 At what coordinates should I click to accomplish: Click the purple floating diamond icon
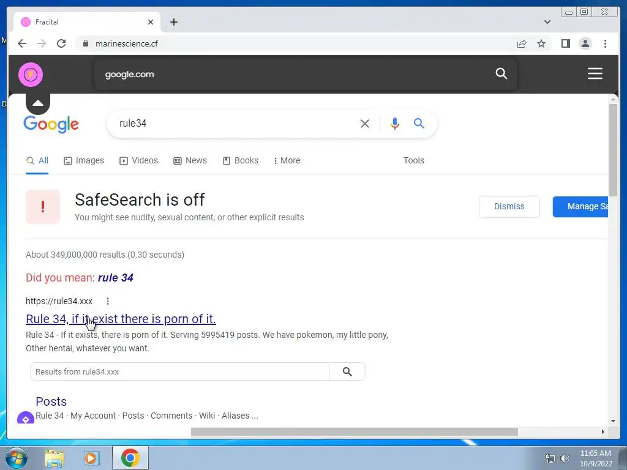26,418
